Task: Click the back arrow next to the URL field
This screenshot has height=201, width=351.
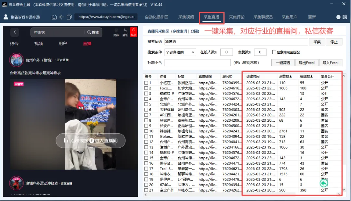Action: click(x=62, y=17)
